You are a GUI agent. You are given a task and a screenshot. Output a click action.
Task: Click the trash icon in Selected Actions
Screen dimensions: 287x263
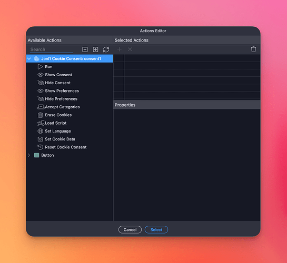pos(253,49)
